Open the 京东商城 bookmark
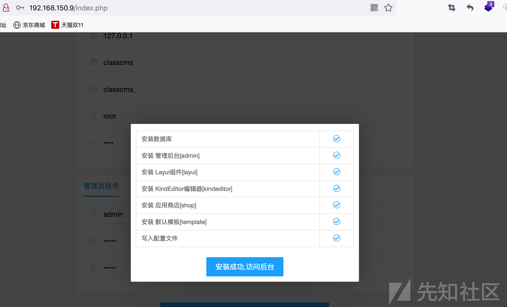 pyautogui.click(x=34, y=25)
